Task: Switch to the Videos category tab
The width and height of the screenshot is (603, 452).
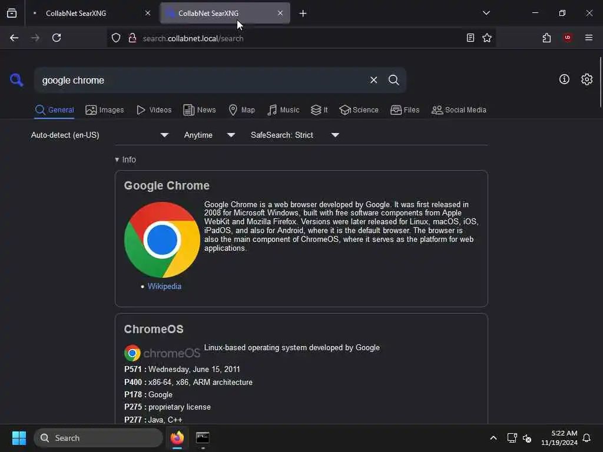Action: [x=154, y=110]
